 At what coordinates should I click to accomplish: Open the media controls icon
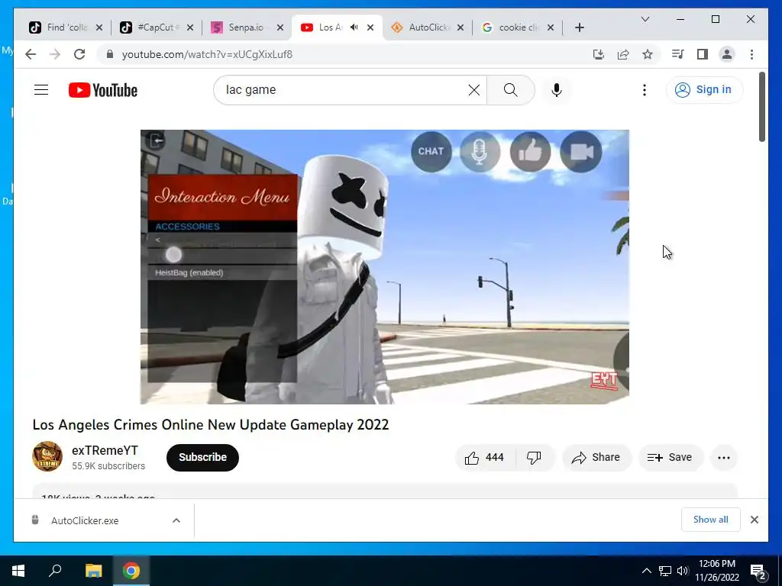(677, 54)
